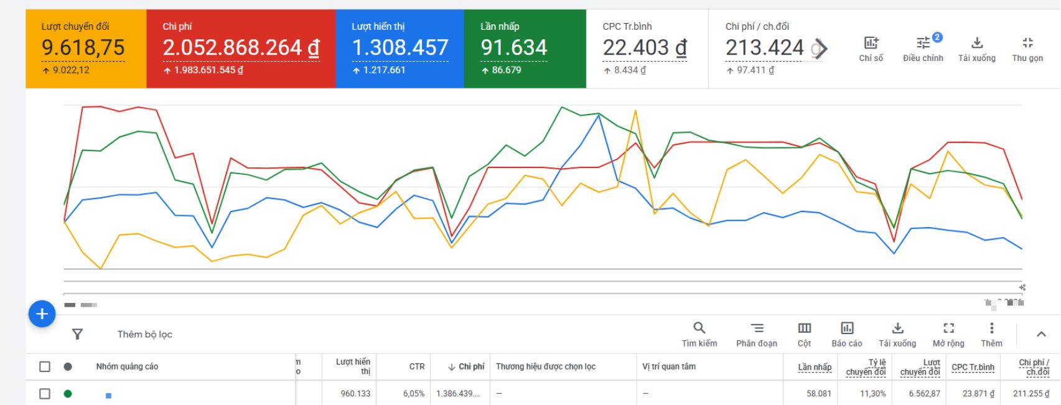Click first row cost 1.386.439 cell
This screenshot has height=405, width=1061.
tap(459, 394)
